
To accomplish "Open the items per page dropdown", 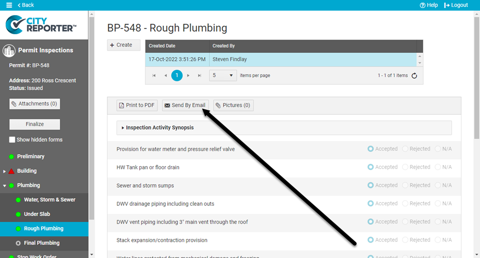I will [222, 75].
